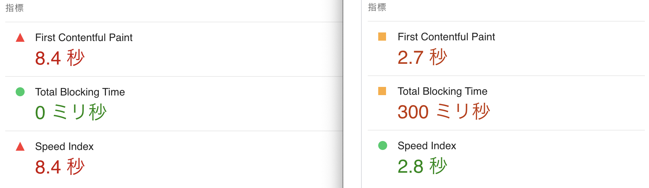The image size is (649, 188).
Task: Click the green 2.8 秒 Speed Index value
Action: point(422,166)
